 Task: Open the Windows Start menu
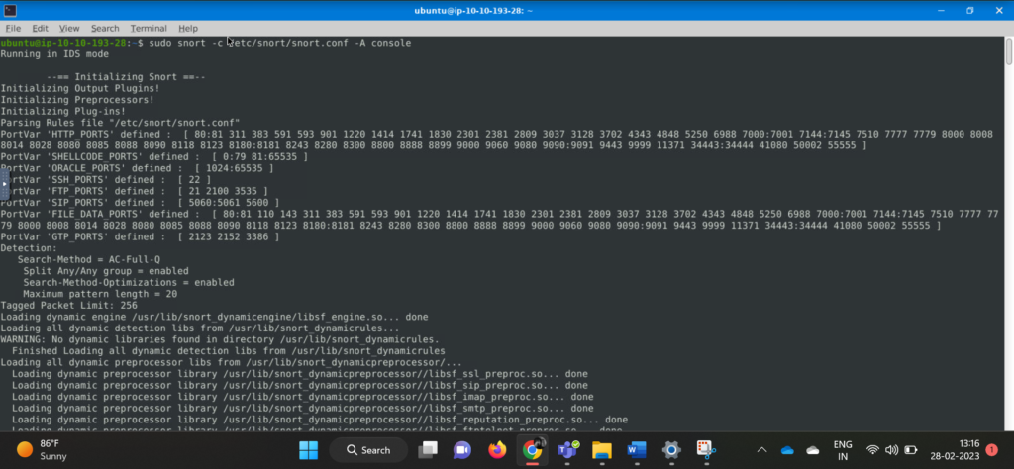point(309,450)
